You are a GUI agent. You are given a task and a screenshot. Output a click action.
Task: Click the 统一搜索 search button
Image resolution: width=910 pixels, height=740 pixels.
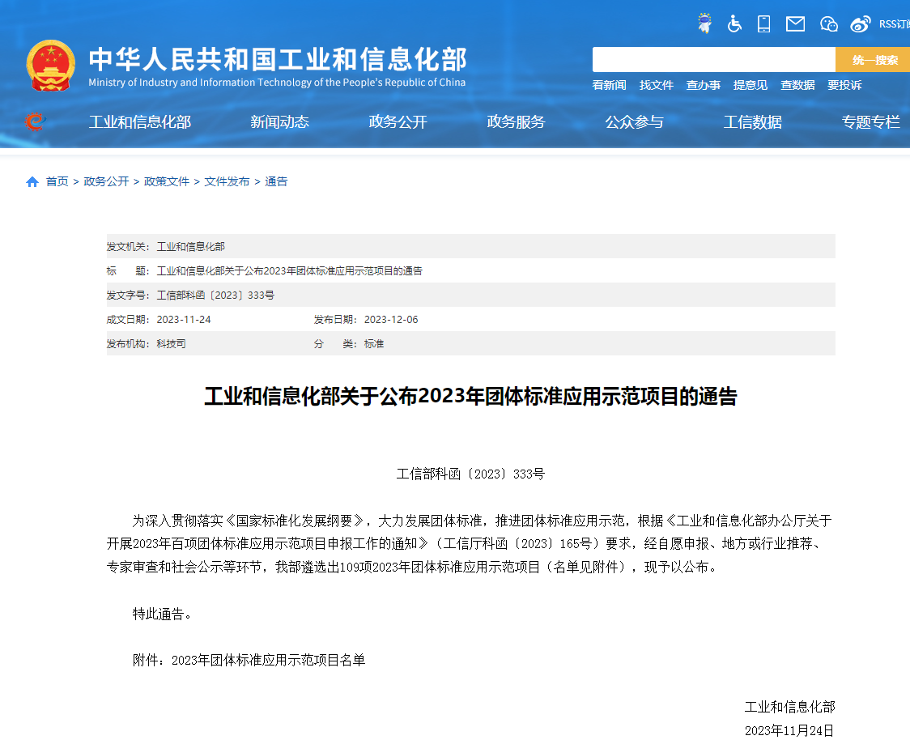[873, 60]
